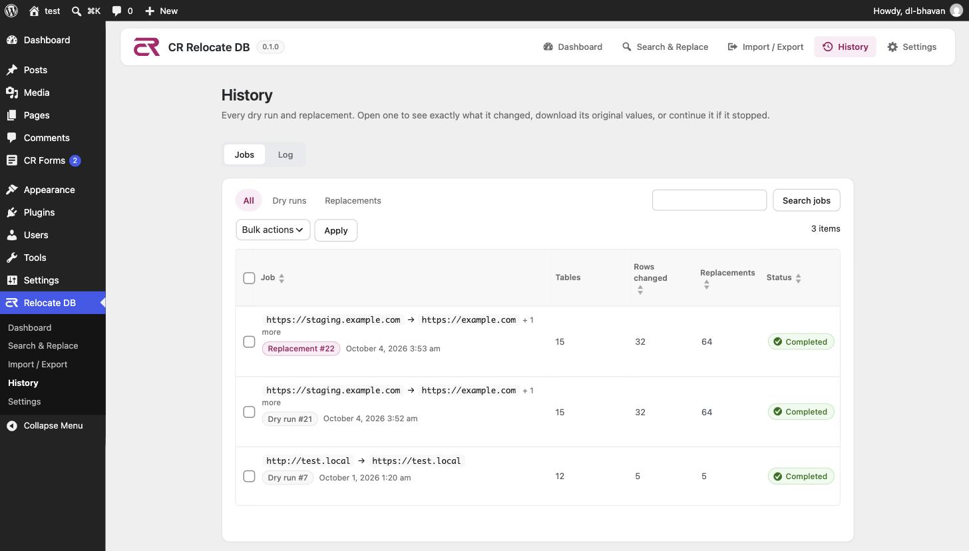969x551 pixels.
Task: Open the Import / Export top tab
Action: point(765,47)
